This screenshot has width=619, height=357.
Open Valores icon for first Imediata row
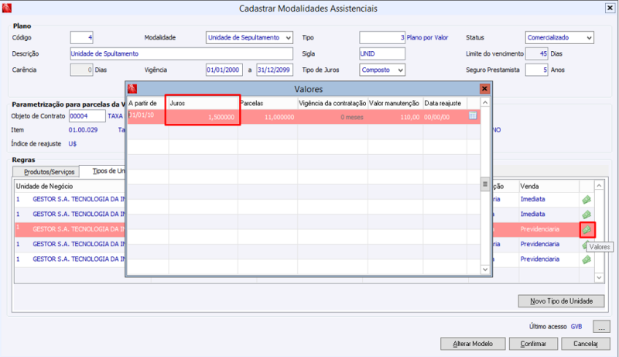click(587, 200)
